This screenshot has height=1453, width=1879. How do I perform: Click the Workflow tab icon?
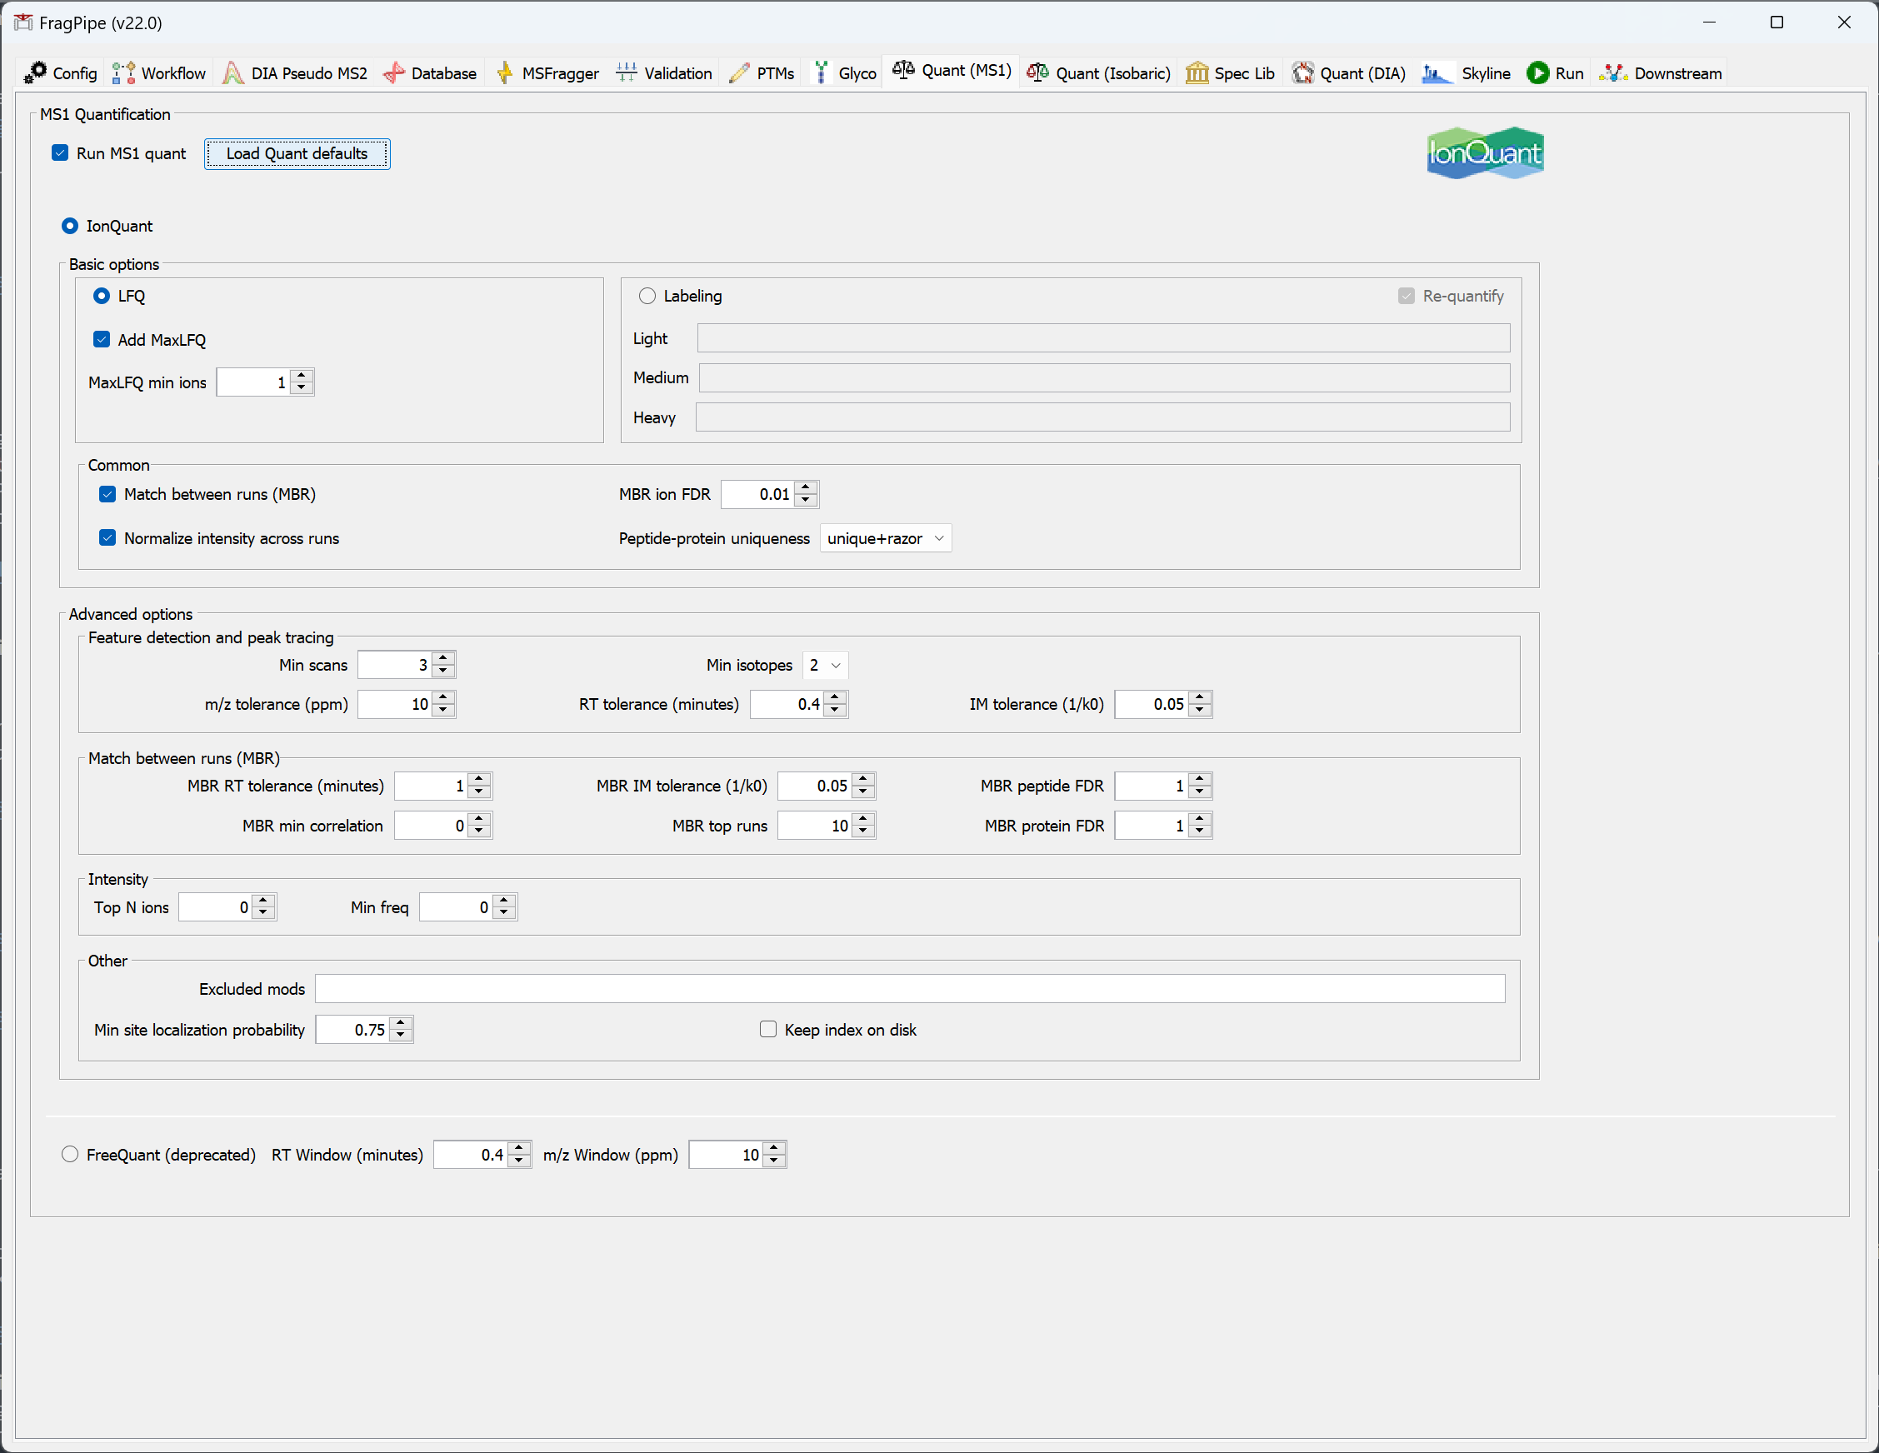pos(124,73)
